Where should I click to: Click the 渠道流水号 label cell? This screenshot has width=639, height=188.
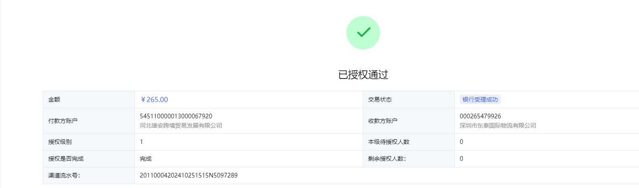[89, 175]
